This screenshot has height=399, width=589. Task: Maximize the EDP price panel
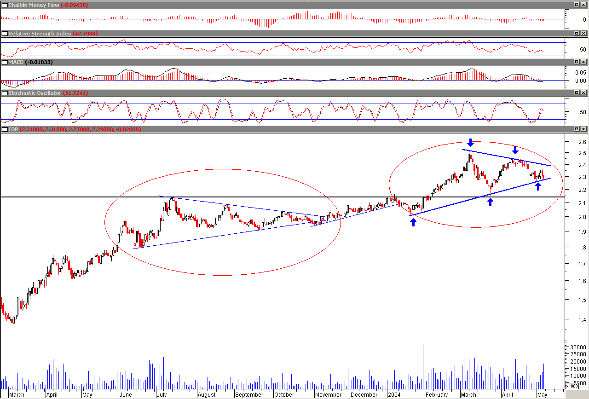coord(576,129)
